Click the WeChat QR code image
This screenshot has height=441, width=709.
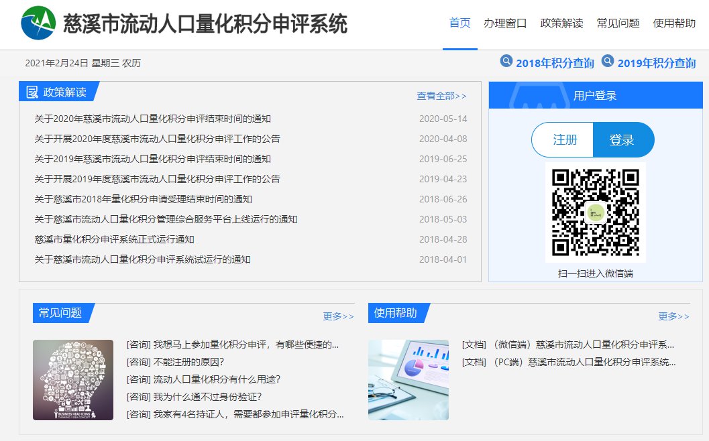tap(595, 212)
